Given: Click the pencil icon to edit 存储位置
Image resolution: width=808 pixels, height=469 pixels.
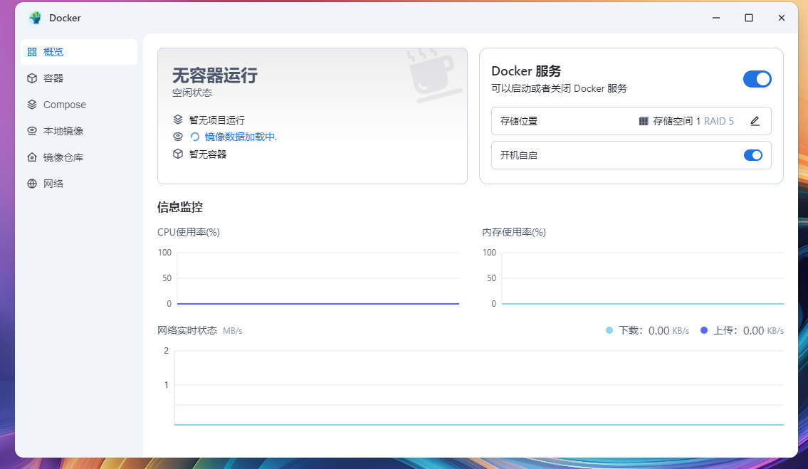Looking at the screenshot, I should point(755,121).
